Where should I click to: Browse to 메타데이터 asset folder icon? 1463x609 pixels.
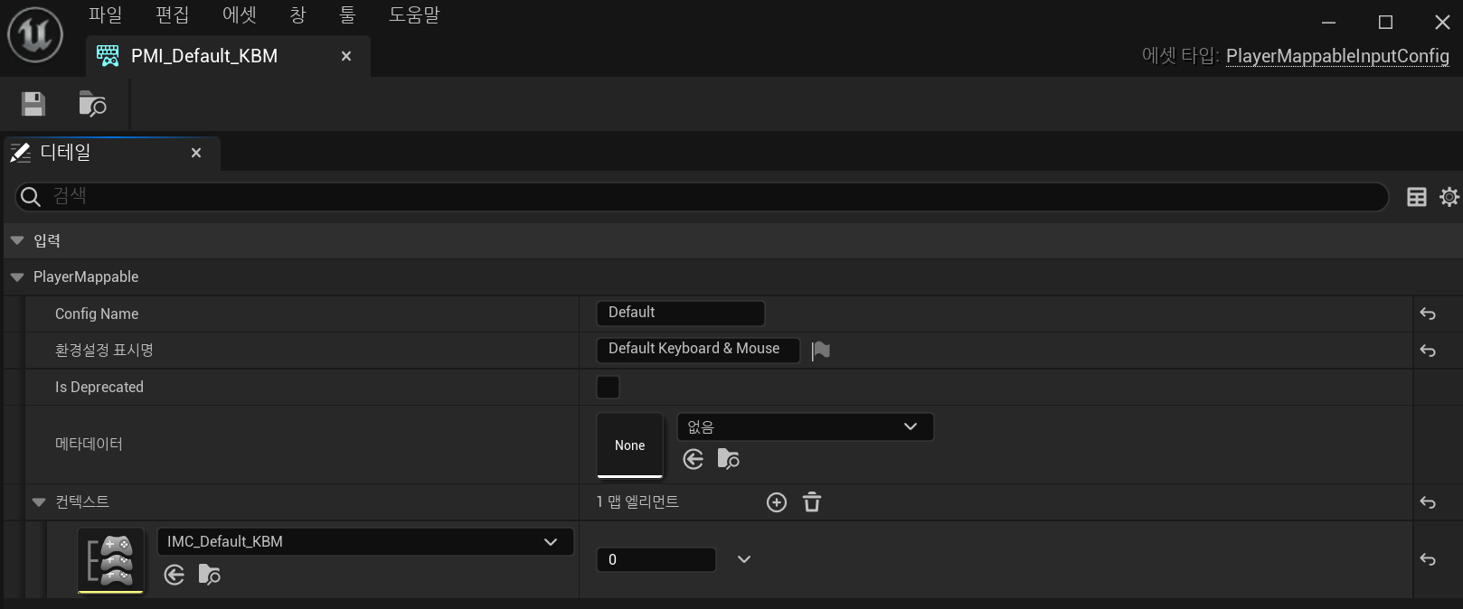click(728, 459)
